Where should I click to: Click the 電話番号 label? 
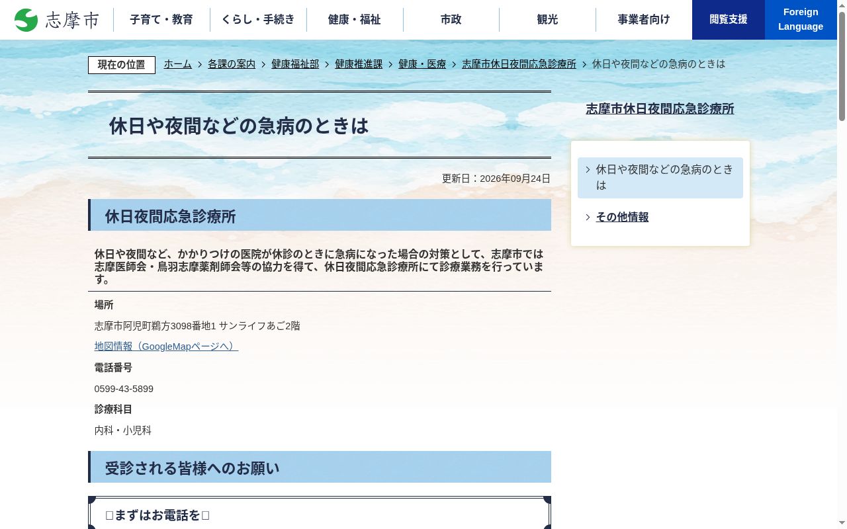(x=113, y=368)
